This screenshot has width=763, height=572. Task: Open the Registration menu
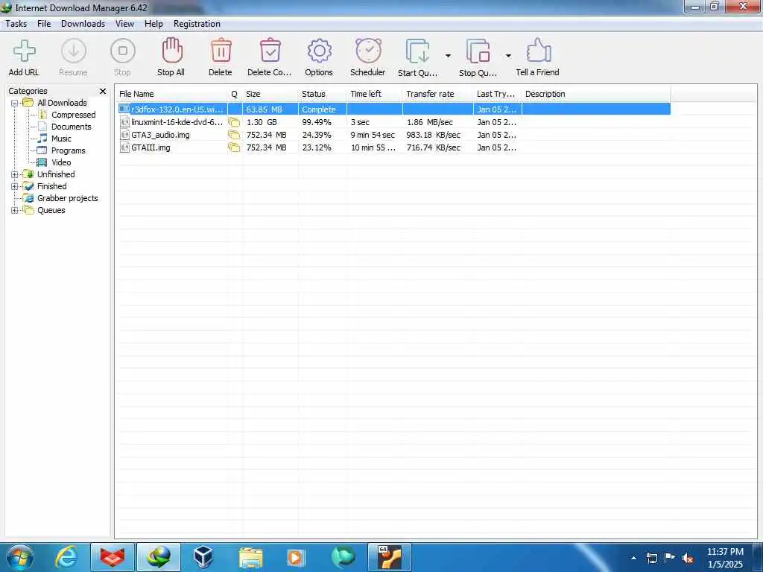(197, 24)
